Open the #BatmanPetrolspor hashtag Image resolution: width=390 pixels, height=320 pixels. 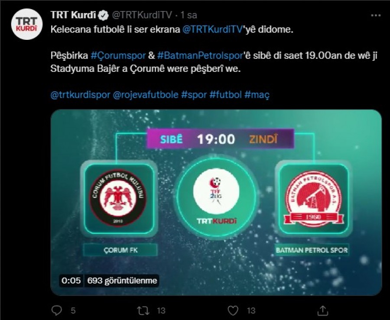coord(200,55)
